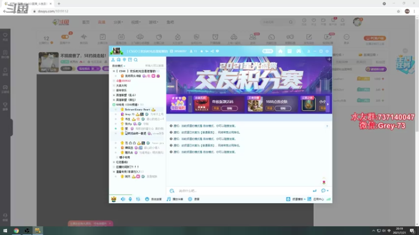Image resolution: width=419 pixels, height=235 pixels.
Task: Click the headset chat icon above channel tree
Action: pyautogui.click(x=119, y=60)
